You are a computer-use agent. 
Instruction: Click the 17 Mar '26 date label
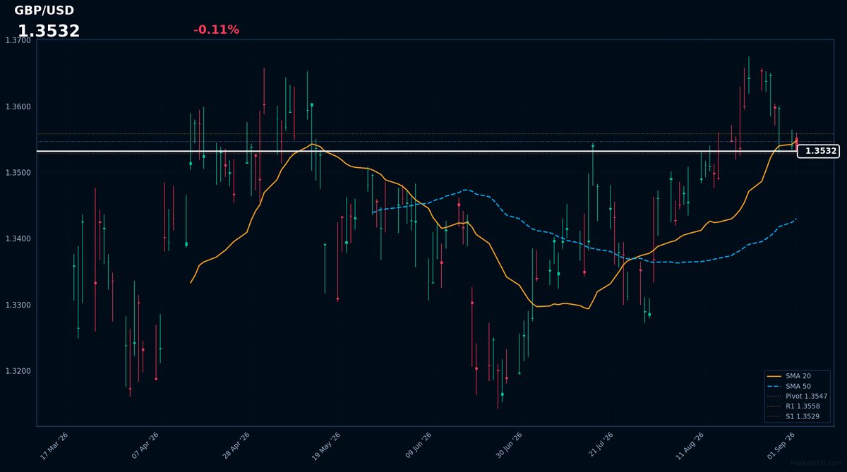[54, 447]
